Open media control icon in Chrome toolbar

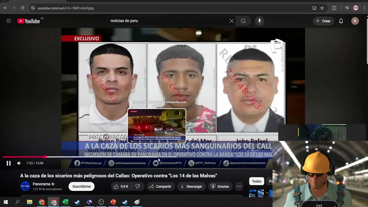[x=347, y=8]
